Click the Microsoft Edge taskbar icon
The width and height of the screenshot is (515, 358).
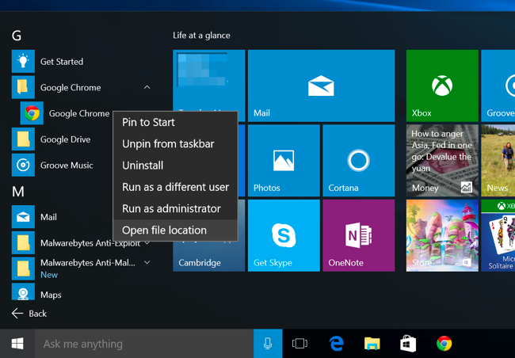pos(337,344)
